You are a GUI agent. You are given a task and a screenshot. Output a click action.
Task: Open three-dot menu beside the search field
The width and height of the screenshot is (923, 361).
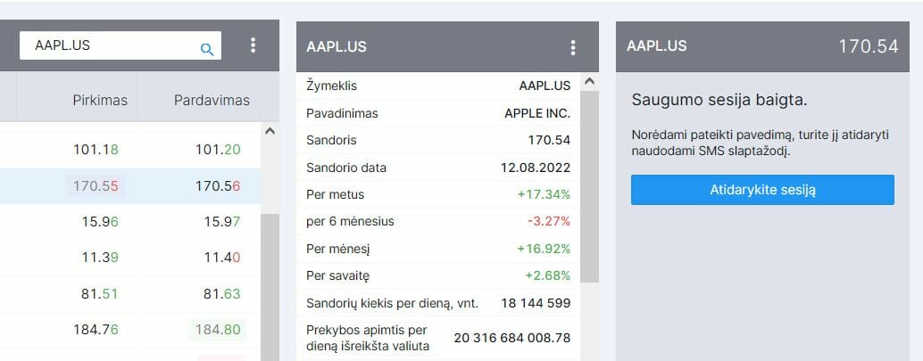pos(254,45)
